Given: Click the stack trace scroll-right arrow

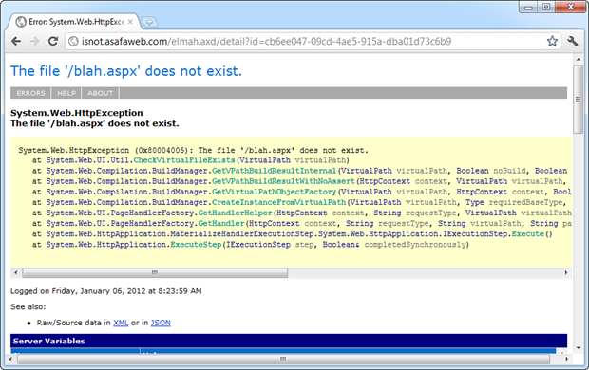Looking at the screenshot, I should (566, 273).
